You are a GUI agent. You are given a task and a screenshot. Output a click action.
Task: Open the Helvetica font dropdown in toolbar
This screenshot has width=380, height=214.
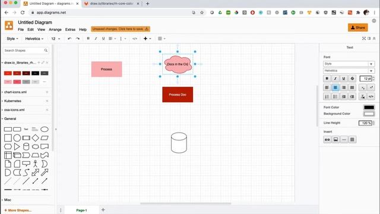point(34,39)
